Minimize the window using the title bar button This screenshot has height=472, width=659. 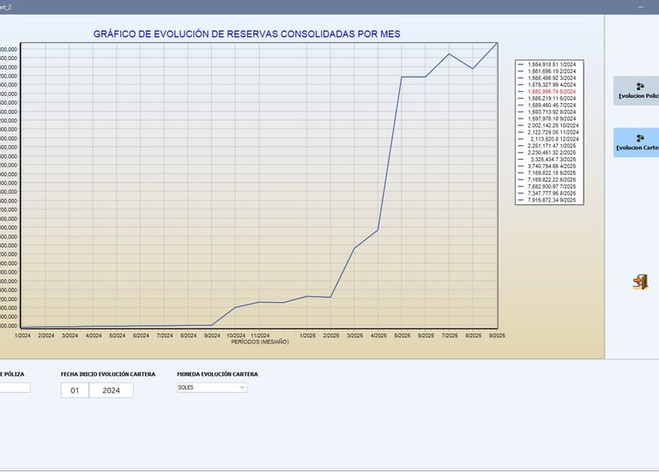(x=641, y=7)
